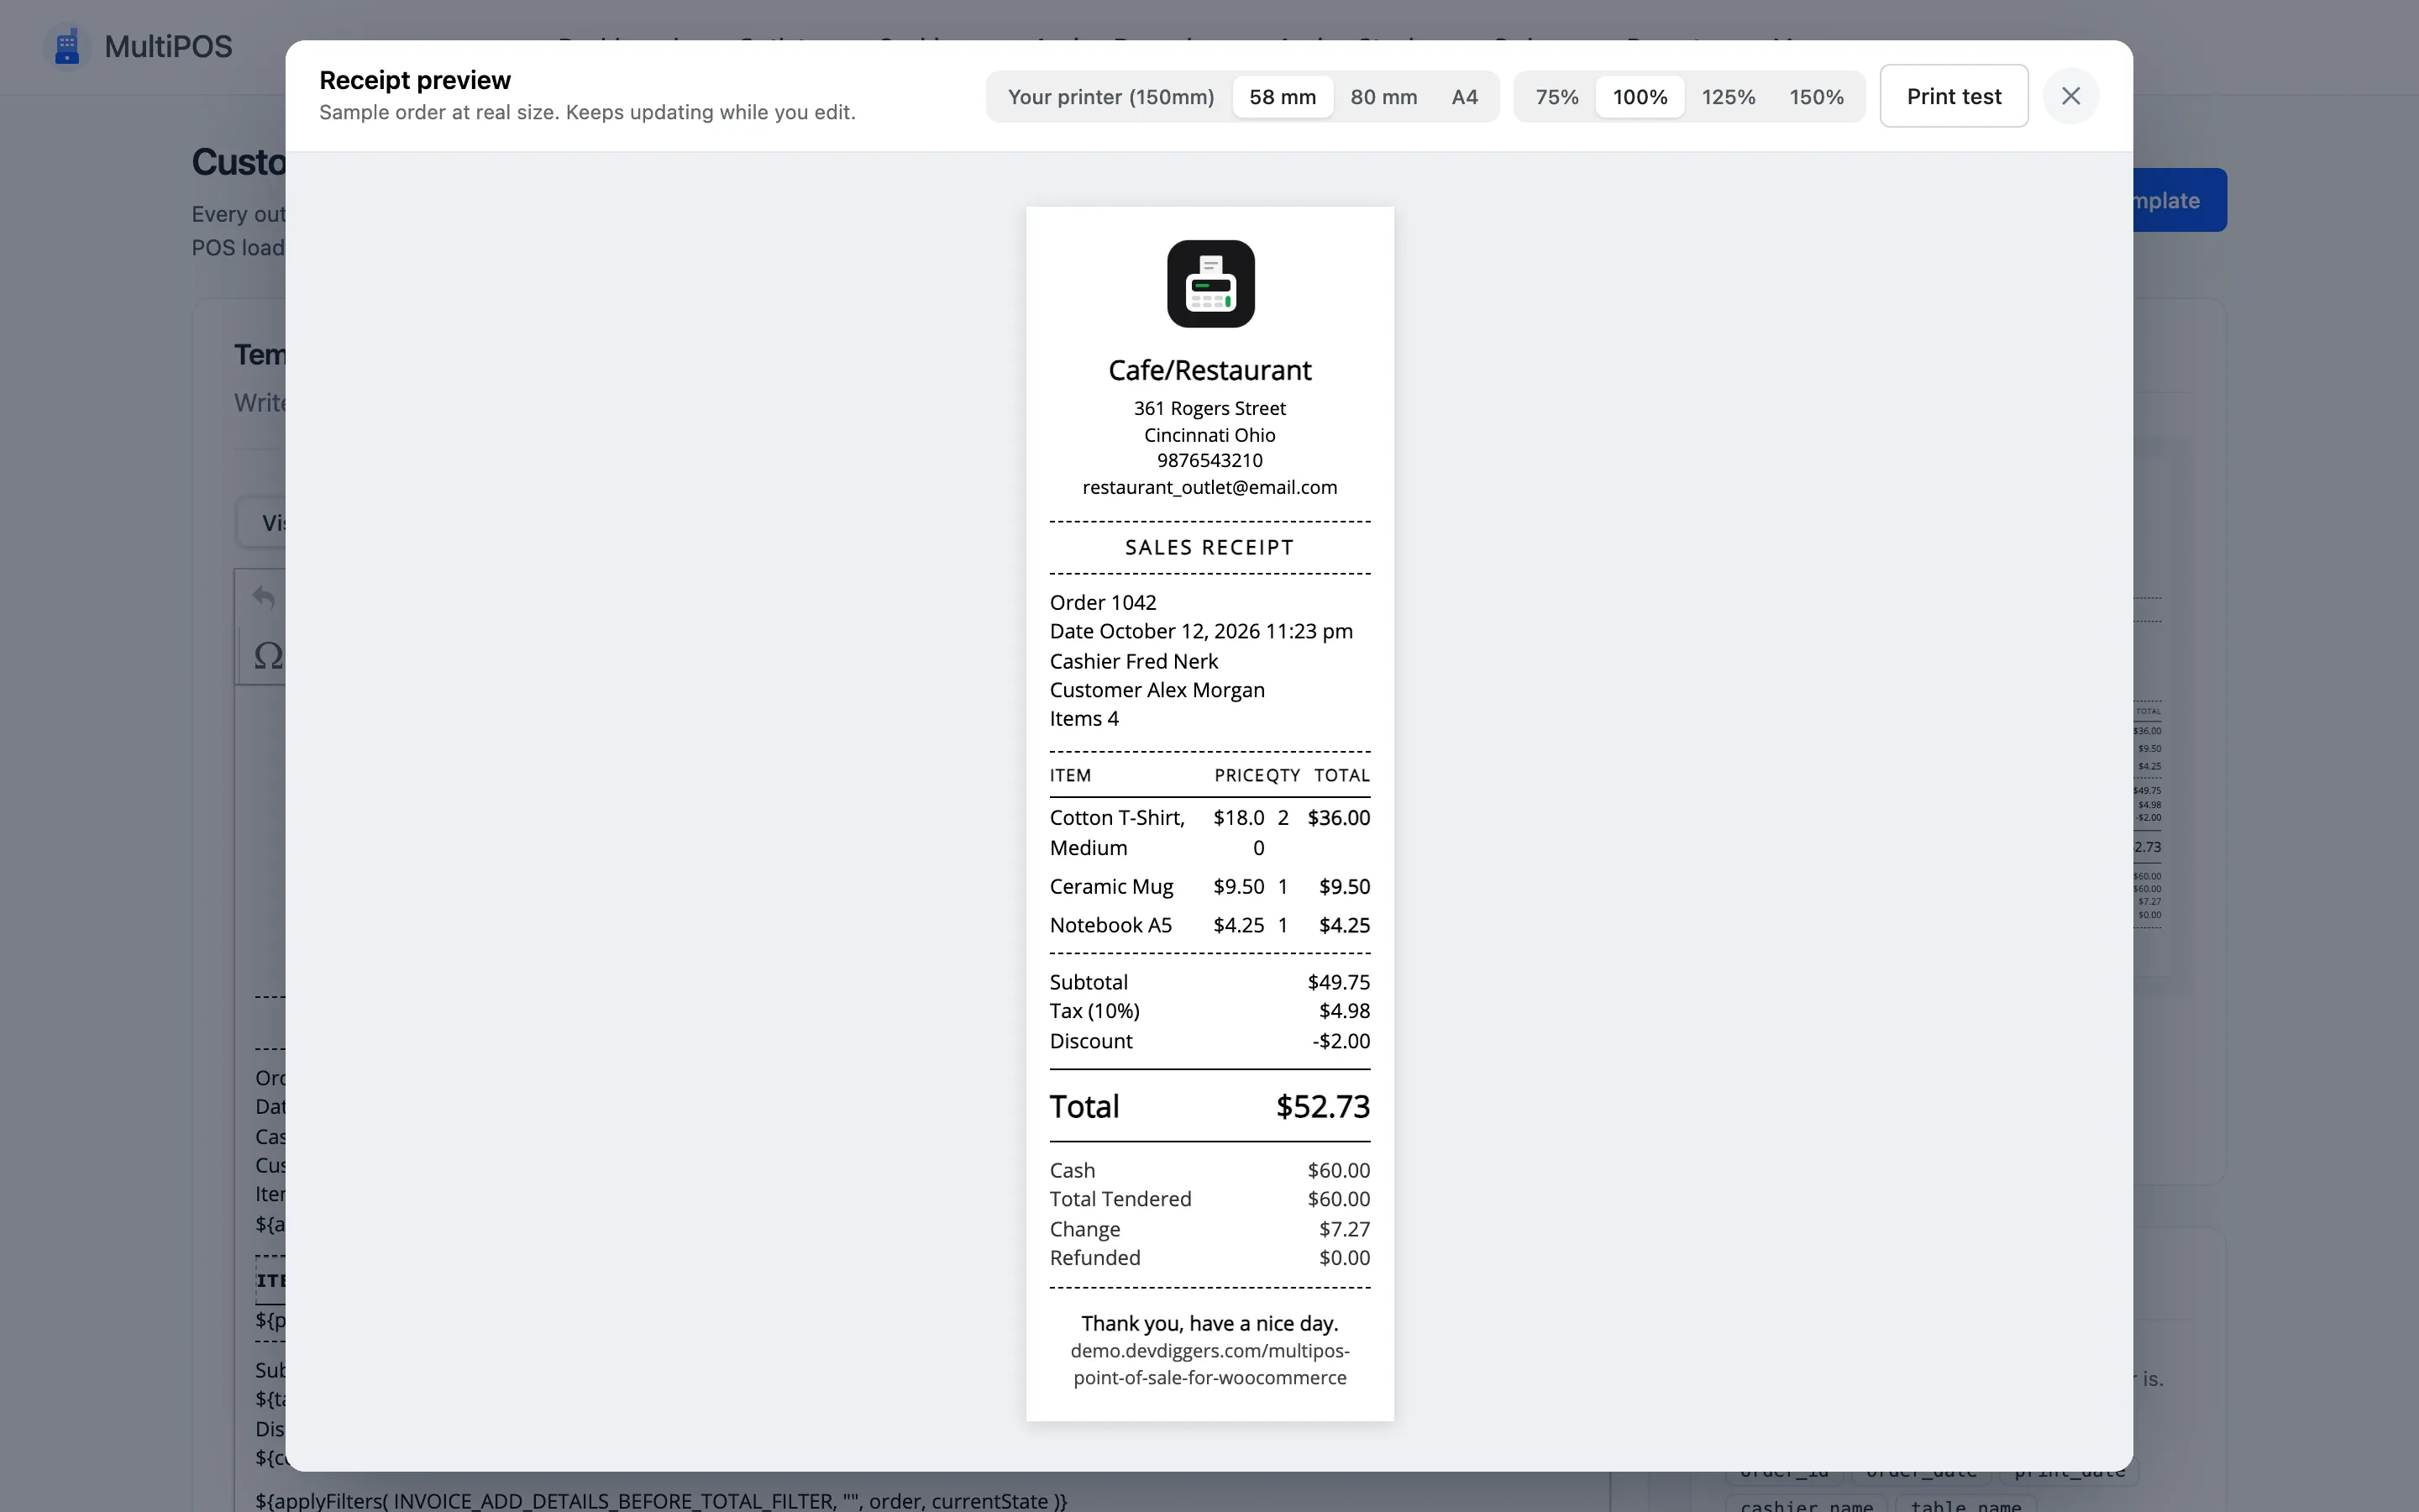Click the Cotton T-Shirt, Medium item row
2419x1512 pixels.
(1209, 832)
